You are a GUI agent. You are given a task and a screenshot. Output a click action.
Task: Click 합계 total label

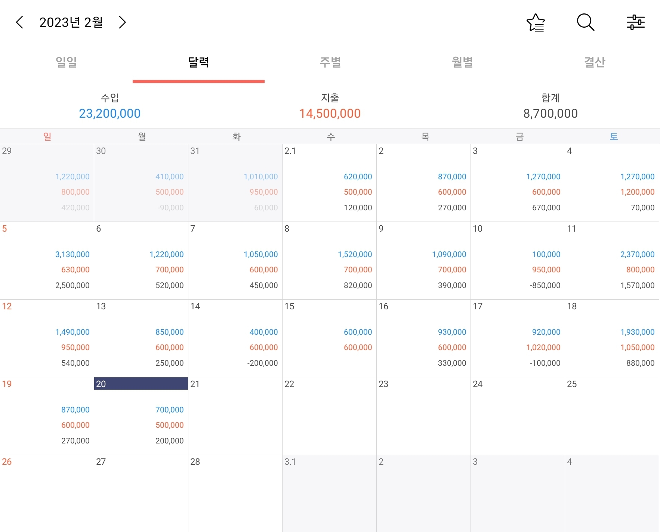550,98
